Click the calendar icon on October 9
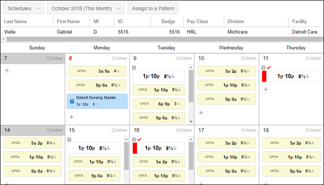This screenshot has width=324, height=185. 134,67
